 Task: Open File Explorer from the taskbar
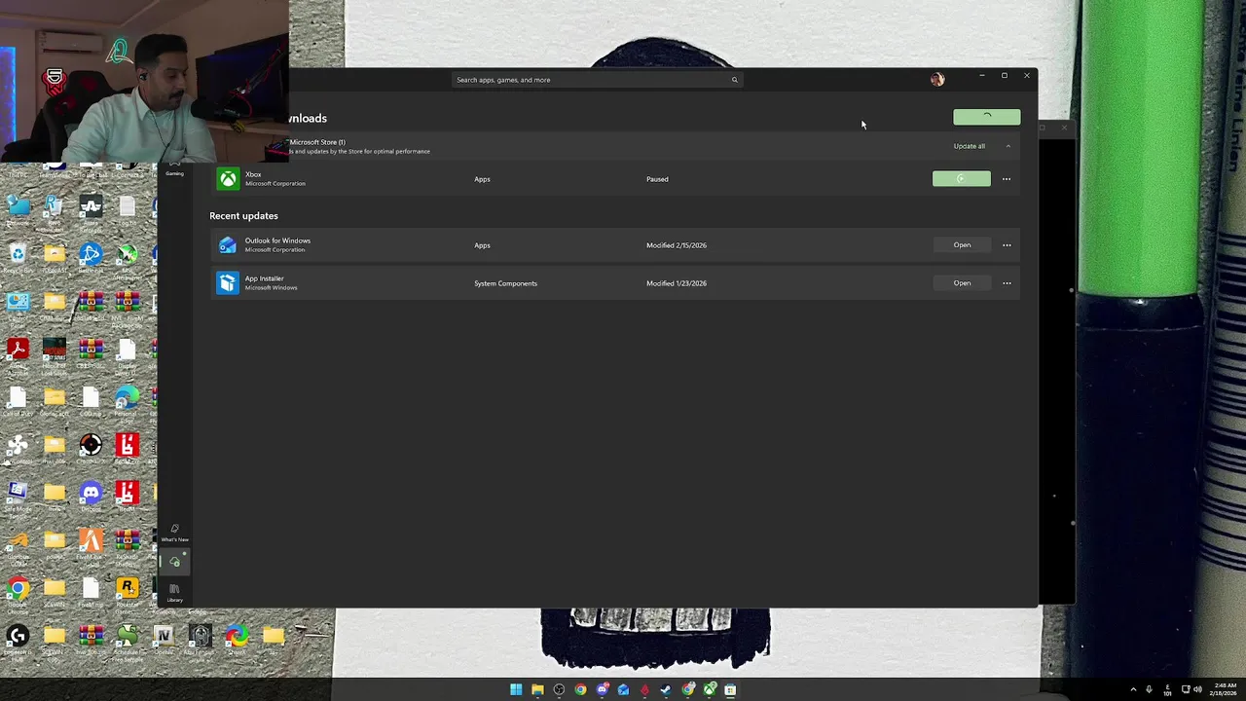pyautogui.click(x=537, y=689)
